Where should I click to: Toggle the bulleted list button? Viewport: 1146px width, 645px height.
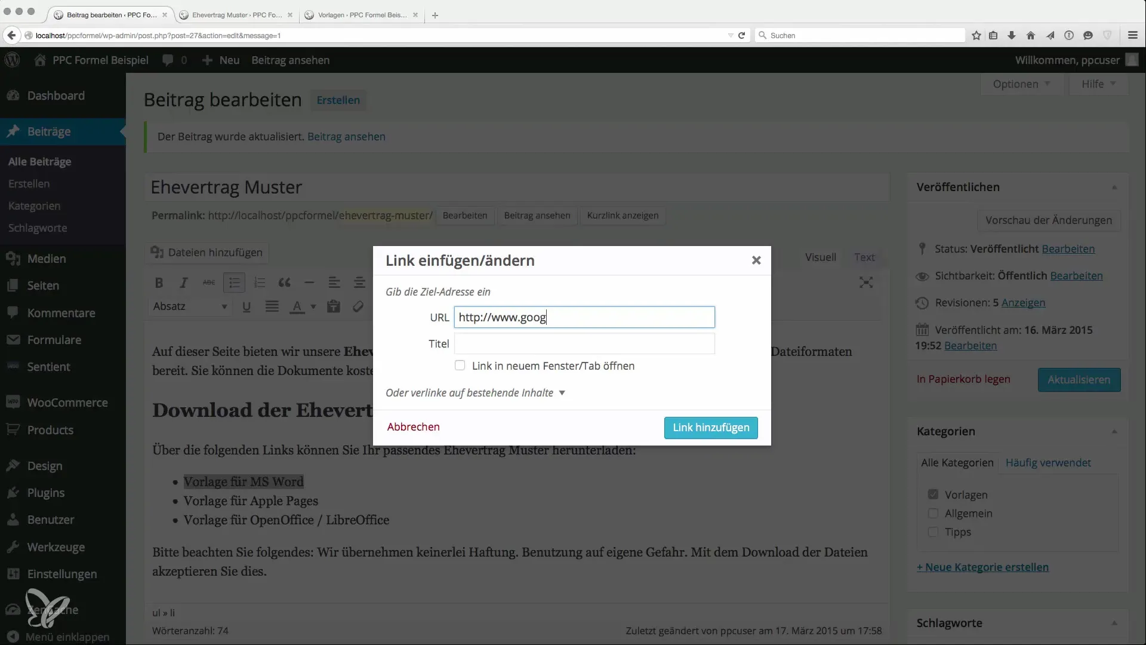[x=234, y=282]
